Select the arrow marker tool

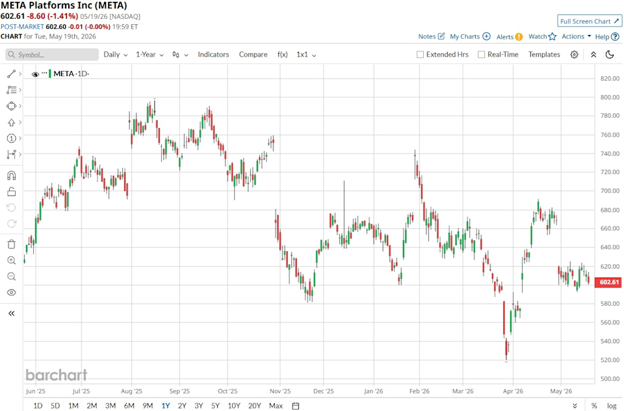pos(11,122)
